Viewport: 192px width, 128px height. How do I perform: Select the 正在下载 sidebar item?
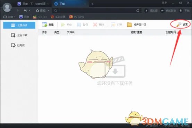click(19, 35)
